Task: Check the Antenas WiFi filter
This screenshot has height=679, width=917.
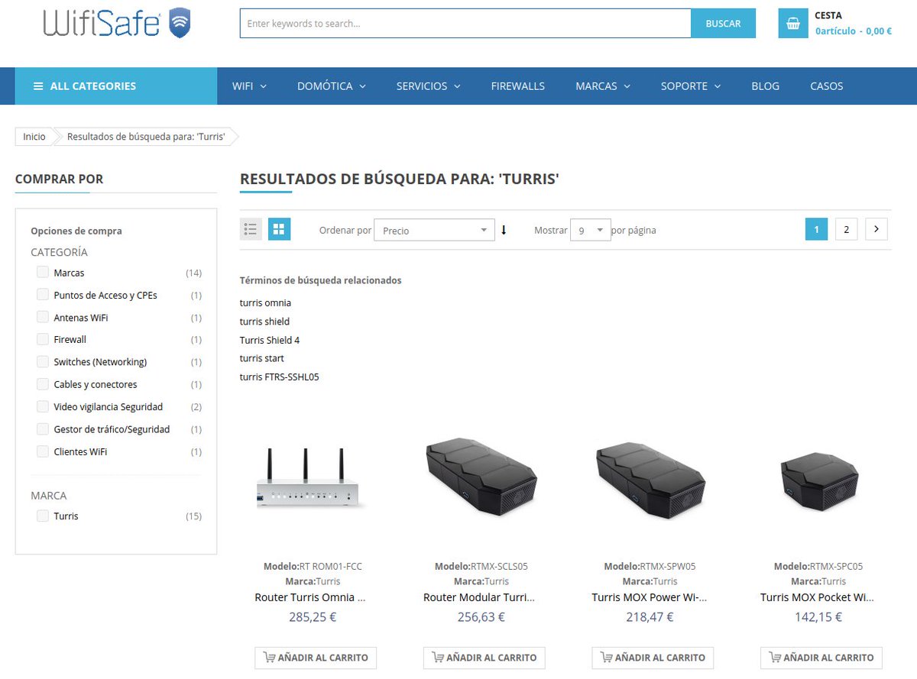Action: click(43, 317)
